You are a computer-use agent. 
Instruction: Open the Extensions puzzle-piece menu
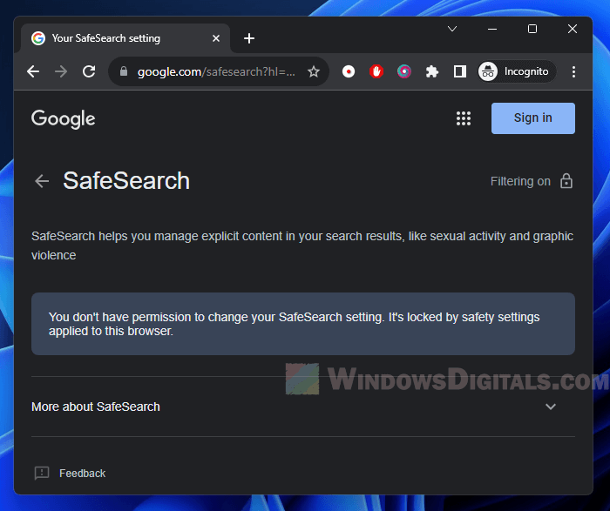[432, 71]
